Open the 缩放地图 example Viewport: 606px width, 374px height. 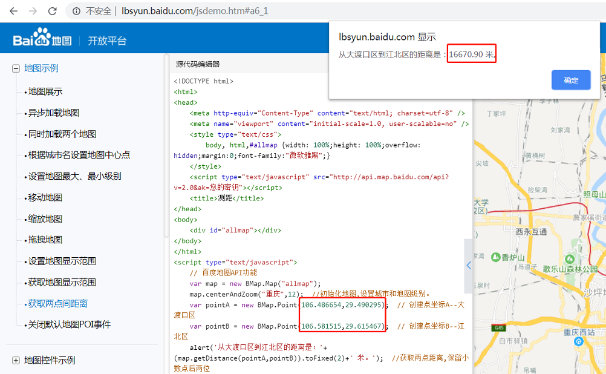(x=45, y=219)
